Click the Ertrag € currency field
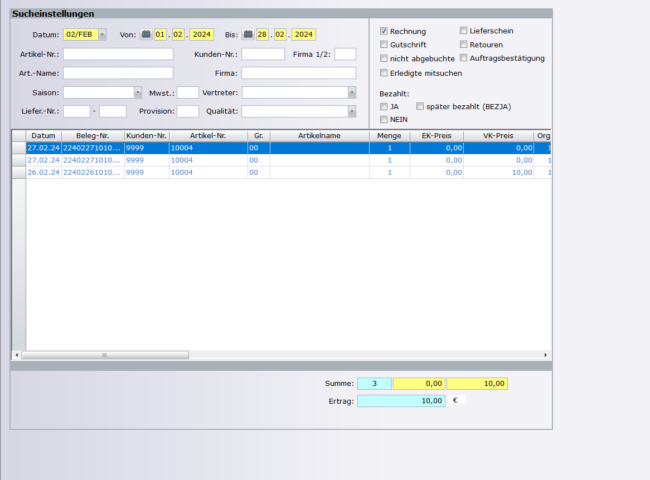 tap(457, 400)
